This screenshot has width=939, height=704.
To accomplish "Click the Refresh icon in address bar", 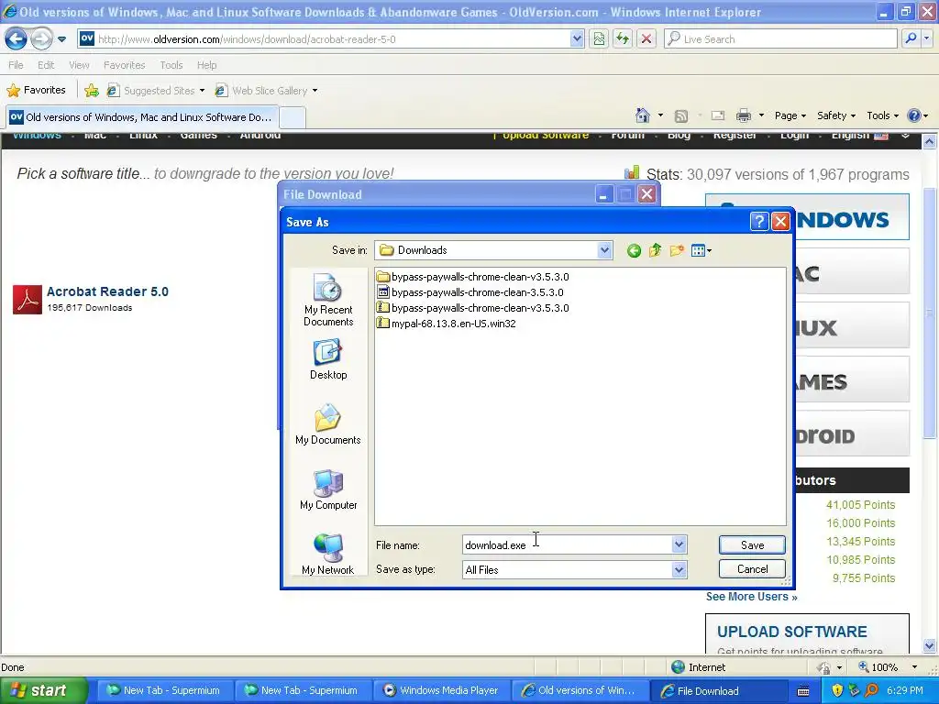I will [623, 39].
